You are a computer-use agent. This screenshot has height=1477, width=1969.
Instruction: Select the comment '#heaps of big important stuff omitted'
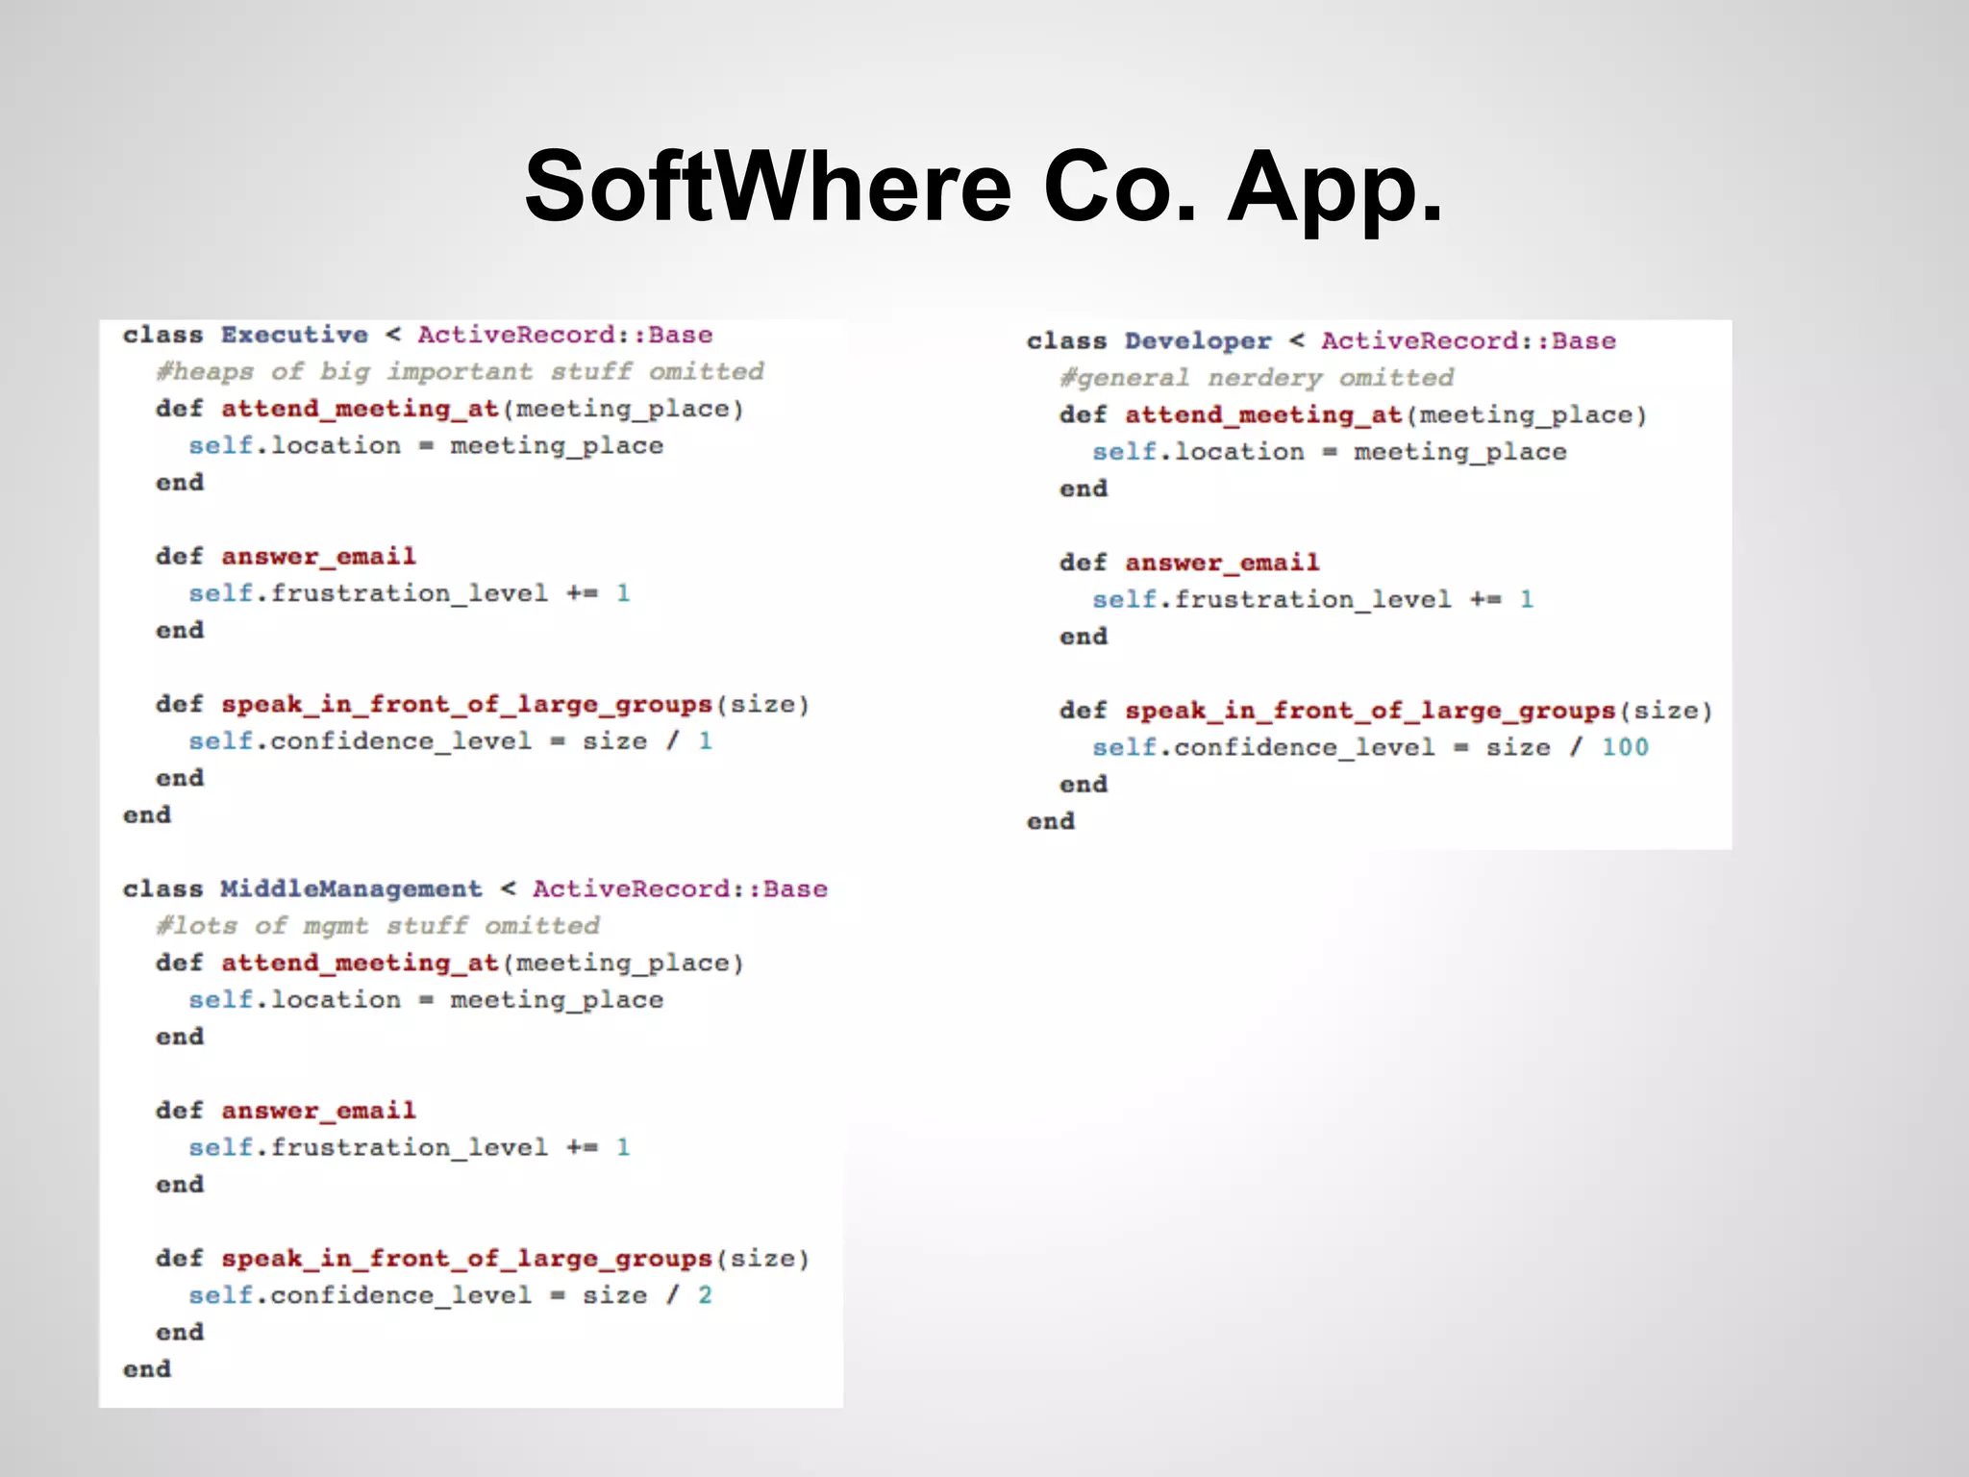coord(461,372)
